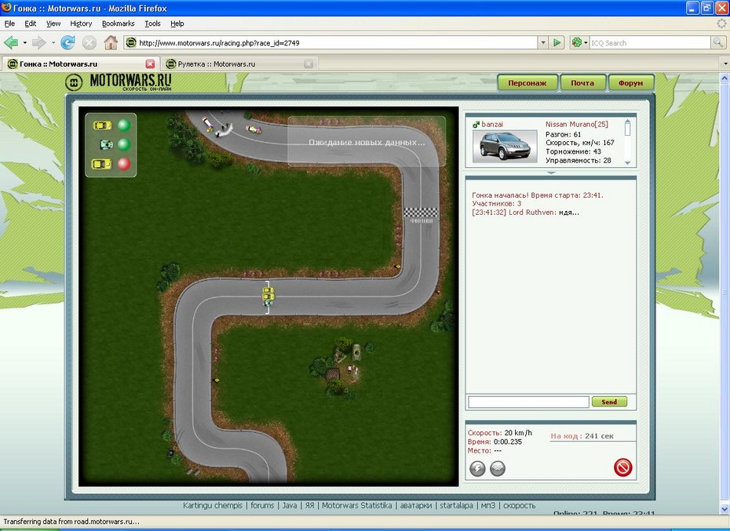Reload the page with the refresh icon
The width and height of the screenshot is (730, 531).
point(68,43)
